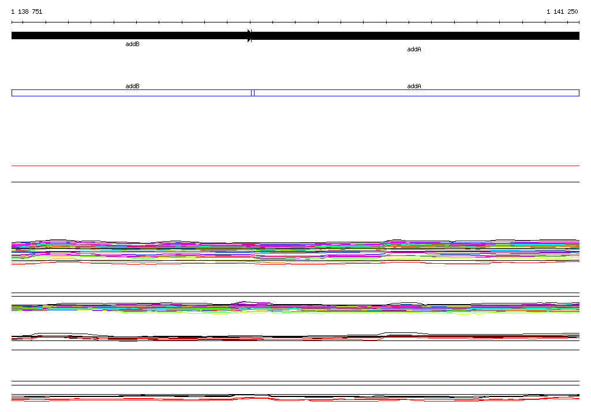Click the end coordinate 1 141 250
This screenshot has height=412, width=591.
click(x=562, y=12)
